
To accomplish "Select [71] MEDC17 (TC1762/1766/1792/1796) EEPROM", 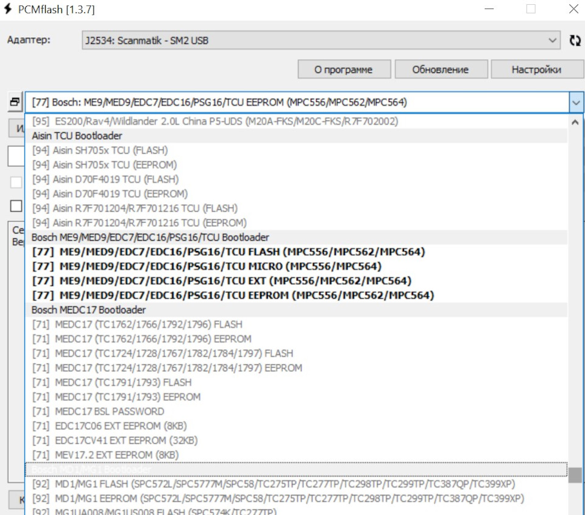I will point(296,339).
